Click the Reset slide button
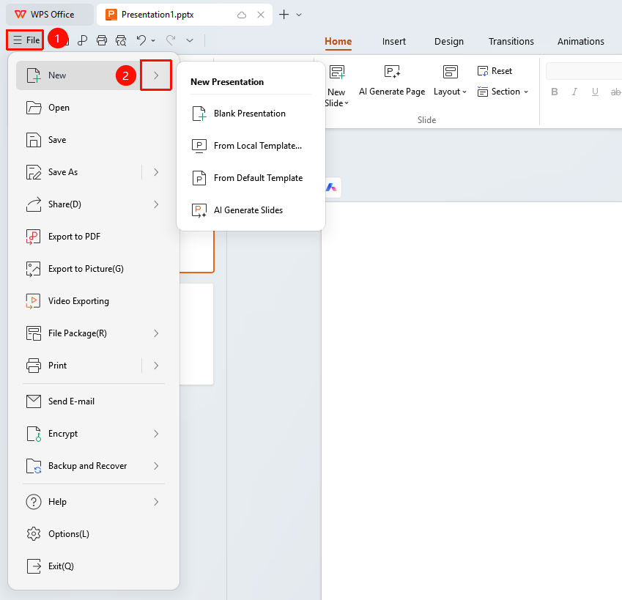 pyautogui.click(x=495, y=71)
